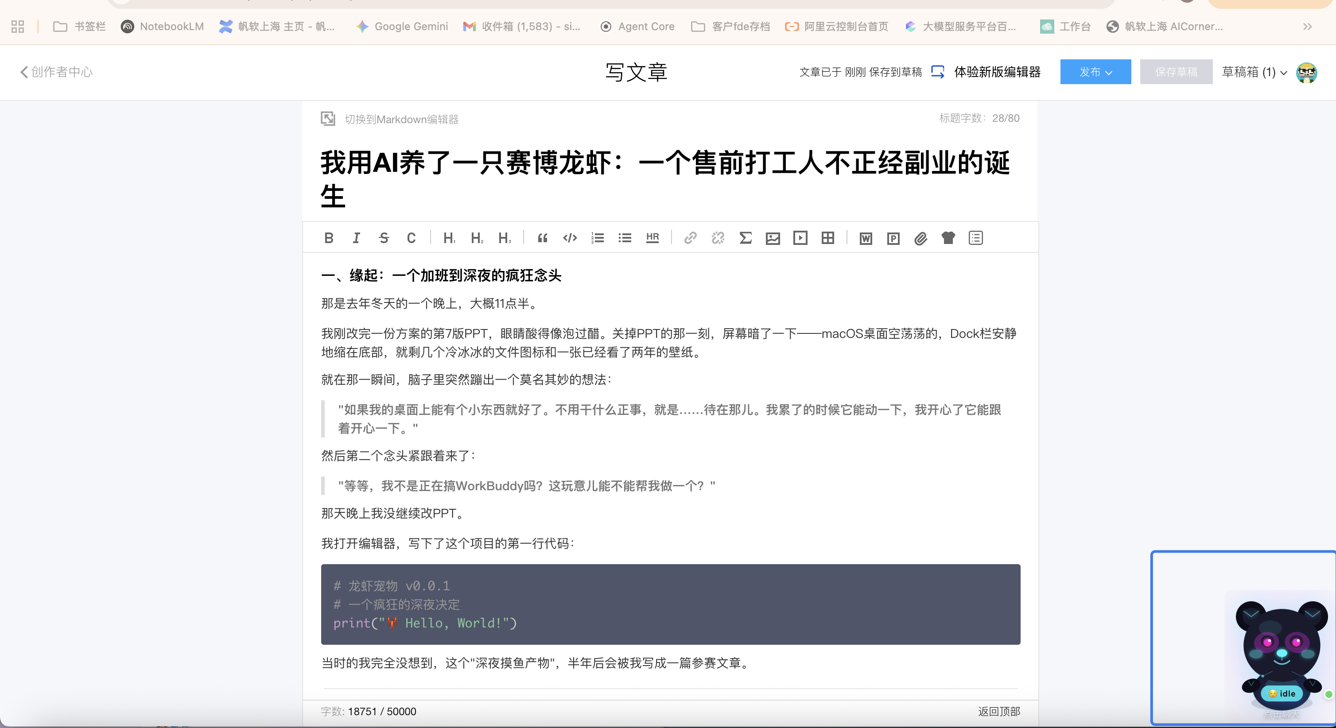The width and height of the screenshot is (1336, 728).
Task: Toggle italic formatting icon
Action: pyautogui.click(x=356, y=238)
